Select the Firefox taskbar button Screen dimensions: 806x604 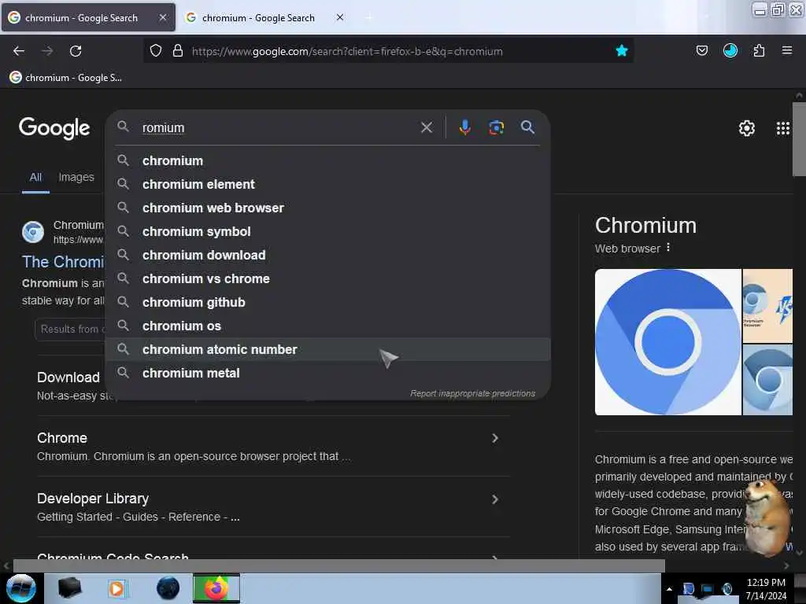(x=216, y=588)
